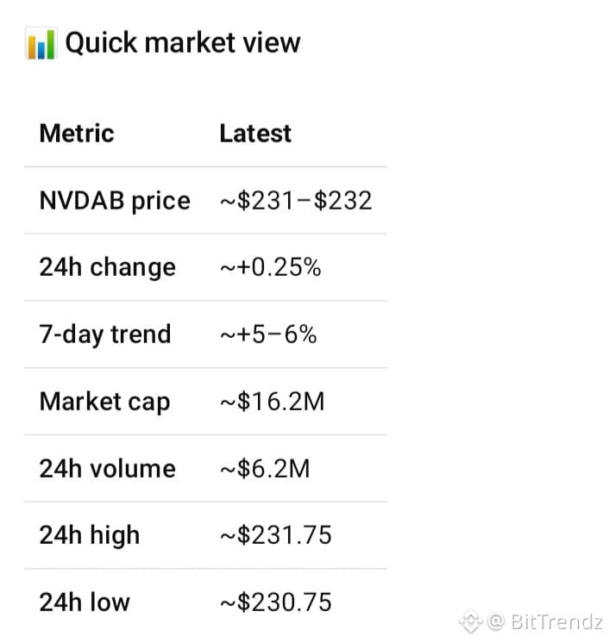Open the @BitTrendz watermark text
Viewport: 609px width, 643px height.
coord(545,621)
